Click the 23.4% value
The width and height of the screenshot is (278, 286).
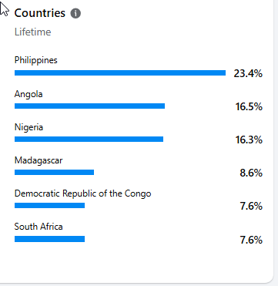coord(248,74)
